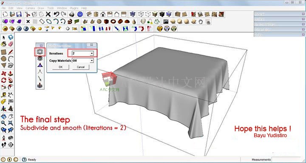The width and height of the screenshot is (306, 163).
Task: Choose the Rotate tool
Action: click(x=4, y=80)
